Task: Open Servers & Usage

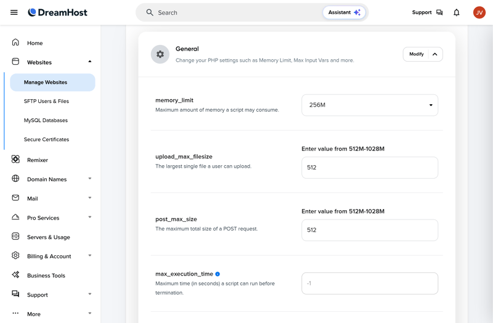Action: point(49,237)
